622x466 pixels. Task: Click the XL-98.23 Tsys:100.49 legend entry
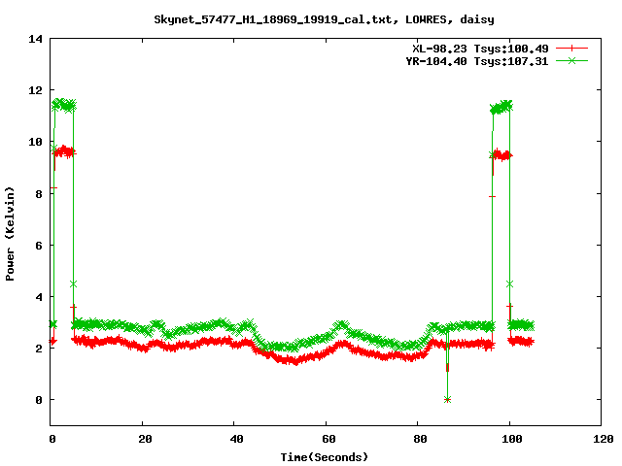[480, 49]
